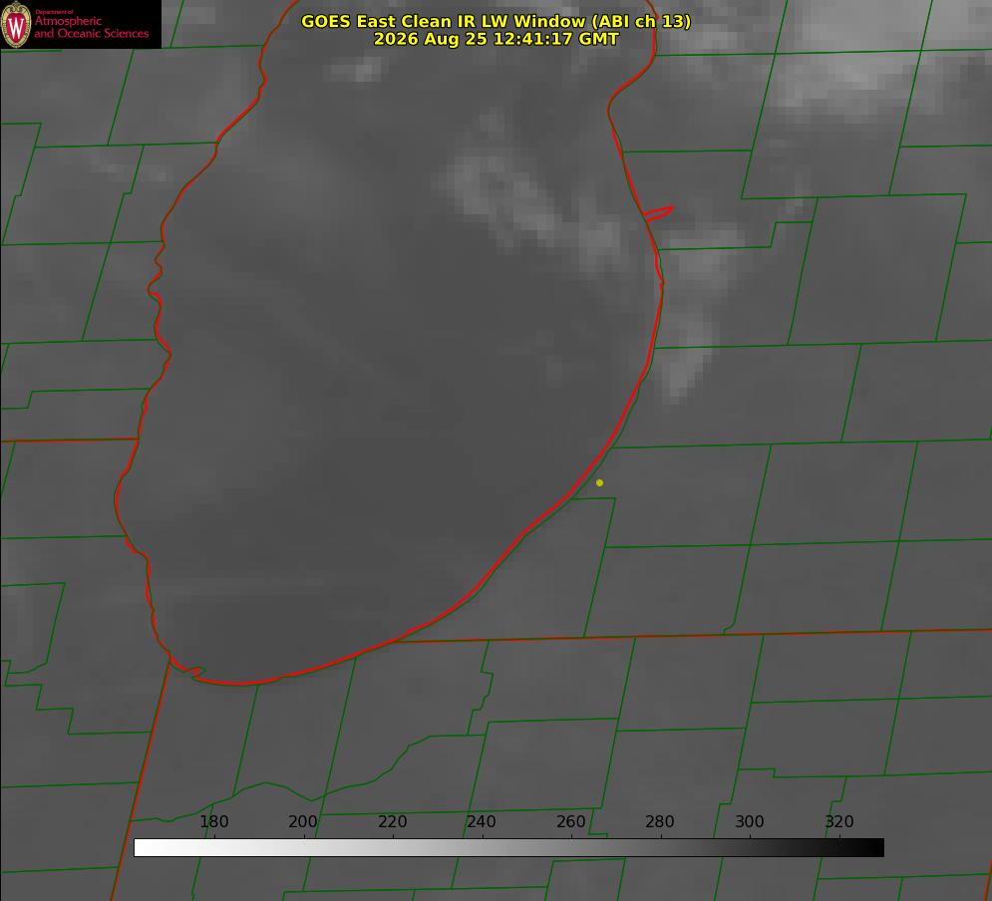Click the 'Atmospheric and Oceanic Sciences' department text
992x901 pixels.
[91, 27]
